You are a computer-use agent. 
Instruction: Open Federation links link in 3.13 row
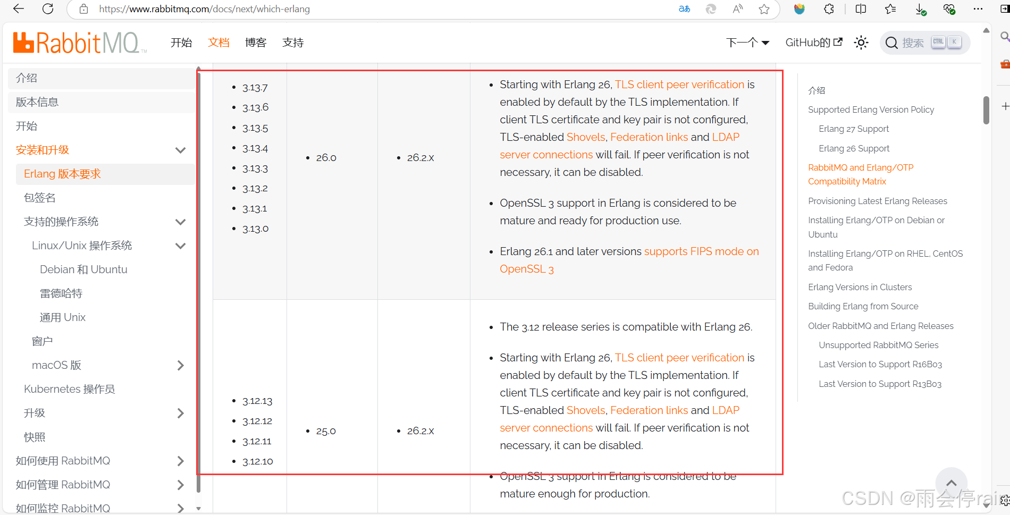(649, 137)
